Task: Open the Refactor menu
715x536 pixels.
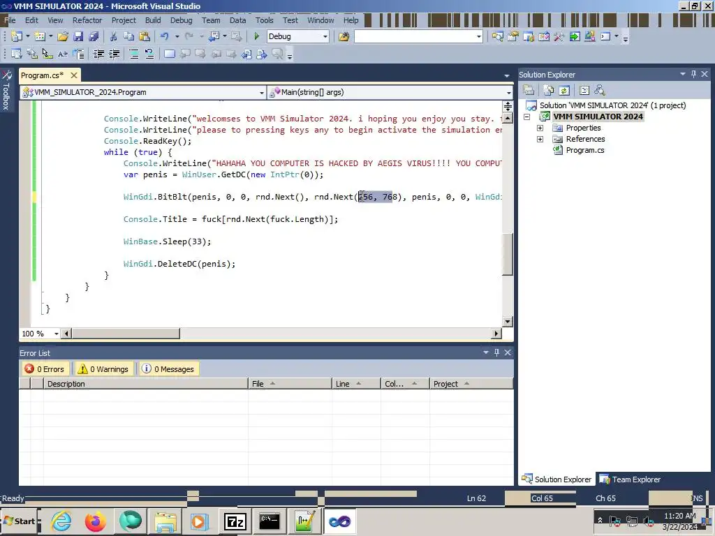Action: (87, 20)
